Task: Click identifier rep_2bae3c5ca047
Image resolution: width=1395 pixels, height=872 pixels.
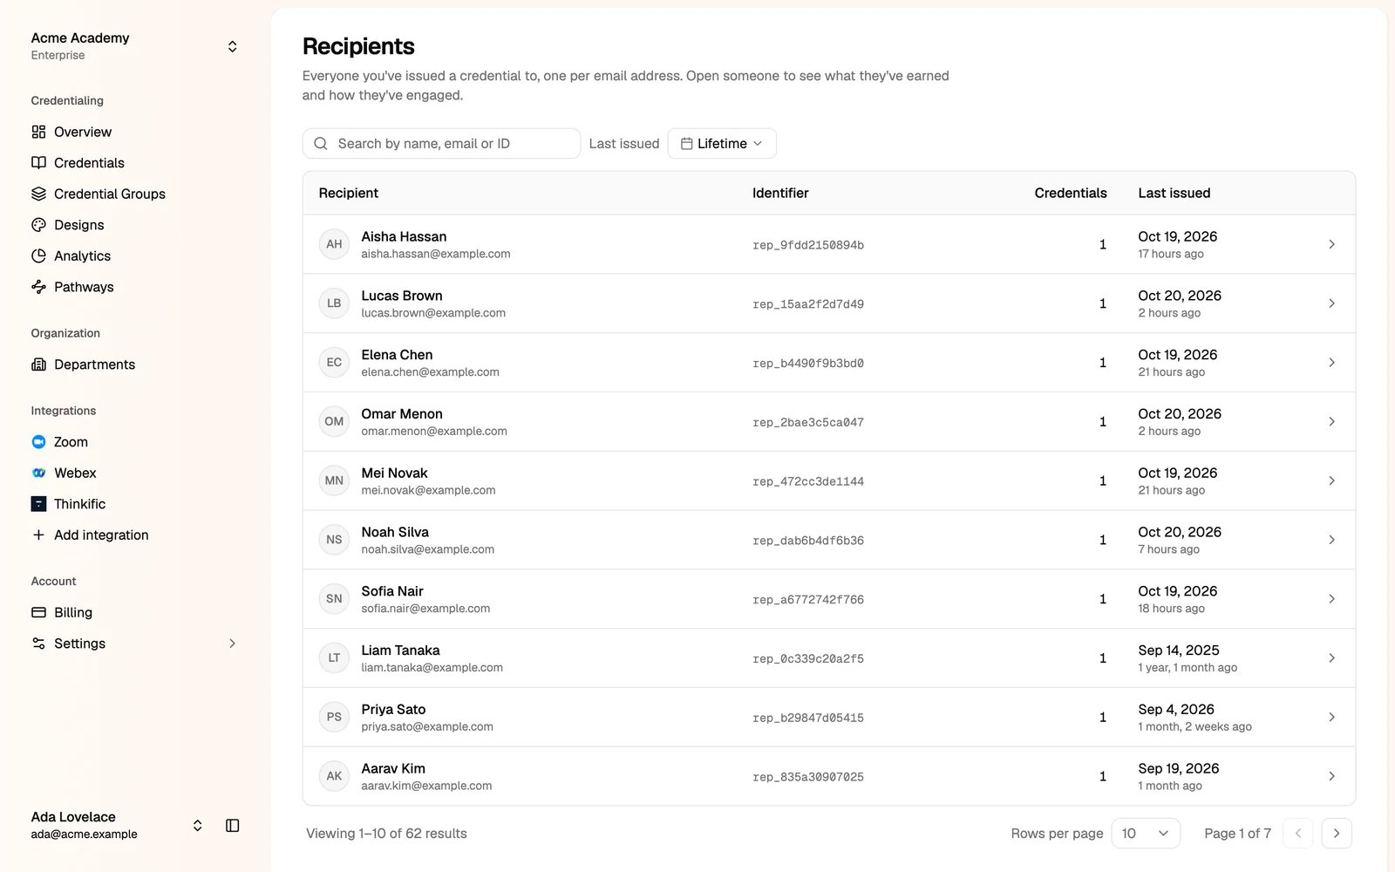Action: coord(808,422)
